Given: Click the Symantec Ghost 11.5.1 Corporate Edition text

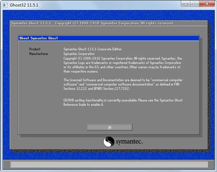Looking at the screenshot, I should pos(93,49).
